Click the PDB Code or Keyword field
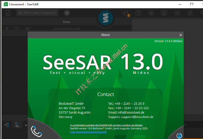 pyautogui.click(x=38, y=13)
